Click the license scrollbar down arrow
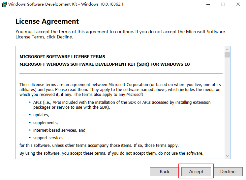The width and height of the screenshot is (246, 180). click(227, 156)
